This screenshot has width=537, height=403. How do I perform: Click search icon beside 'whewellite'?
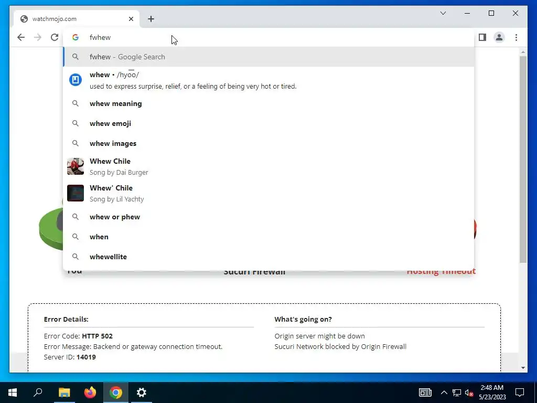pyautogui.click(x=76, y=257)
